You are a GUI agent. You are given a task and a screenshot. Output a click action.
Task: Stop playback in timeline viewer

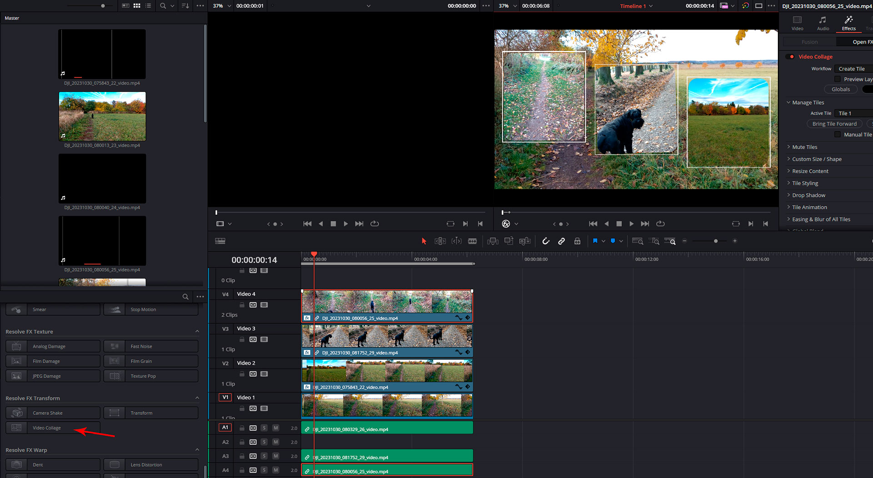pyautogui.click(x=619, y=224)
